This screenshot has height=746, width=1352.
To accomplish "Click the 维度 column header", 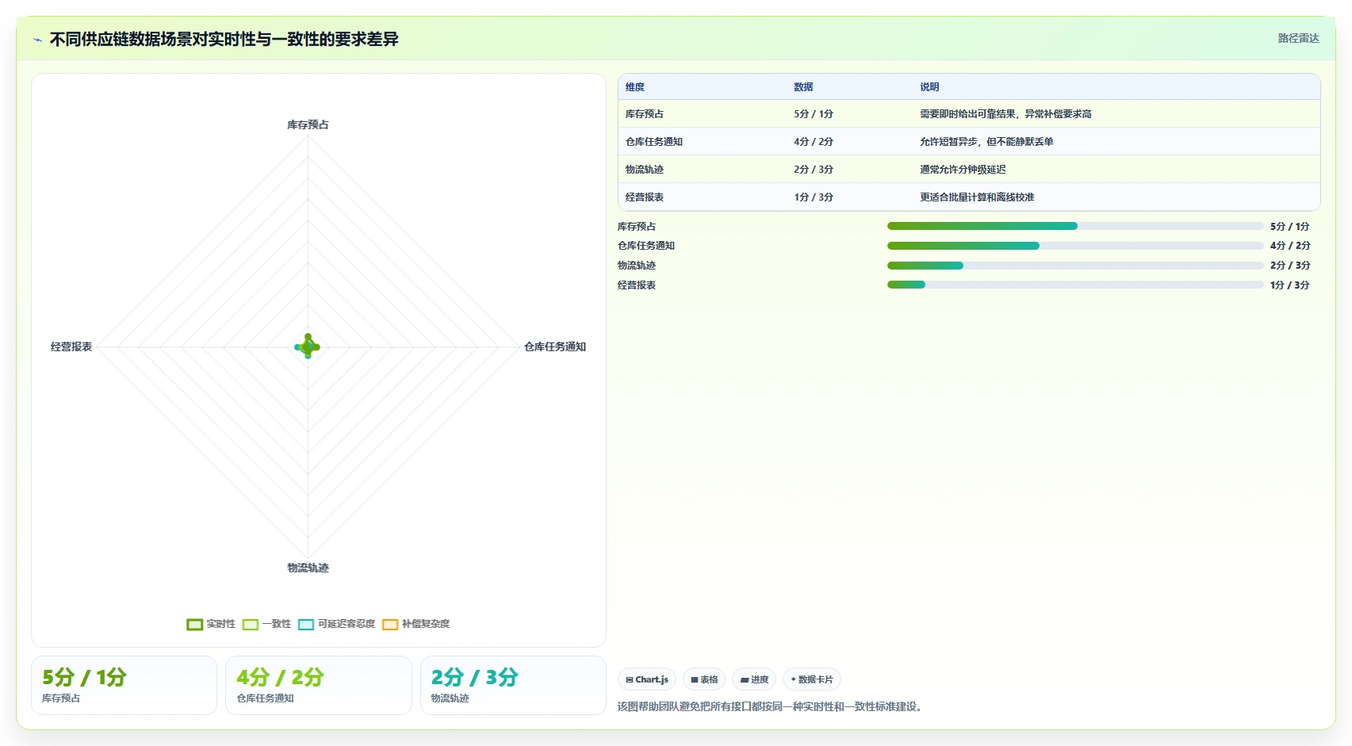I will click(635, 87).
